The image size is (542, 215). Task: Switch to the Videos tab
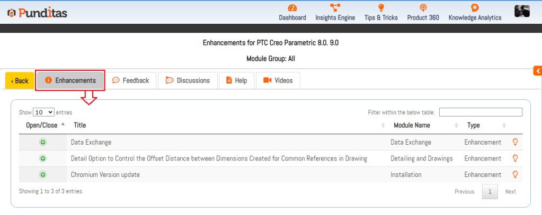278,80
